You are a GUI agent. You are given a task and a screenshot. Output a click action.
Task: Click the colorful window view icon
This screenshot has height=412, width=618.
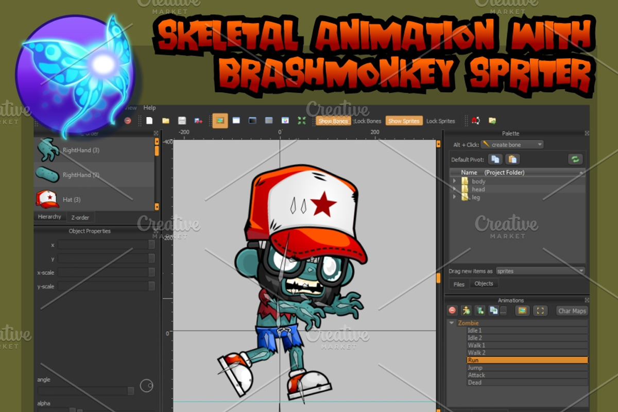tap(285, 121)
